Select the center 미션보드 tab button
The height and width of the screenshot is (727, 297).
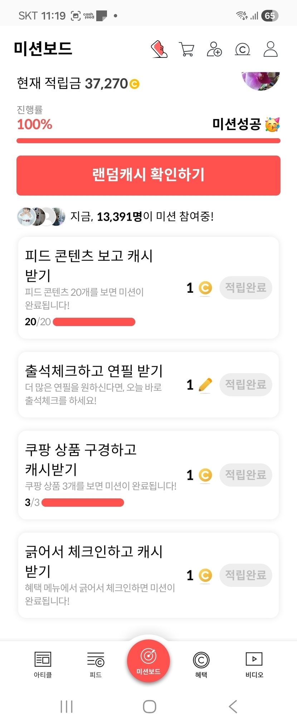148,661
